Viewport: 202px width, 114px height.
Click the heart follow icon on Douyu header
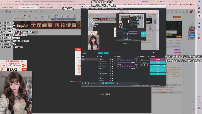[168, 11]
